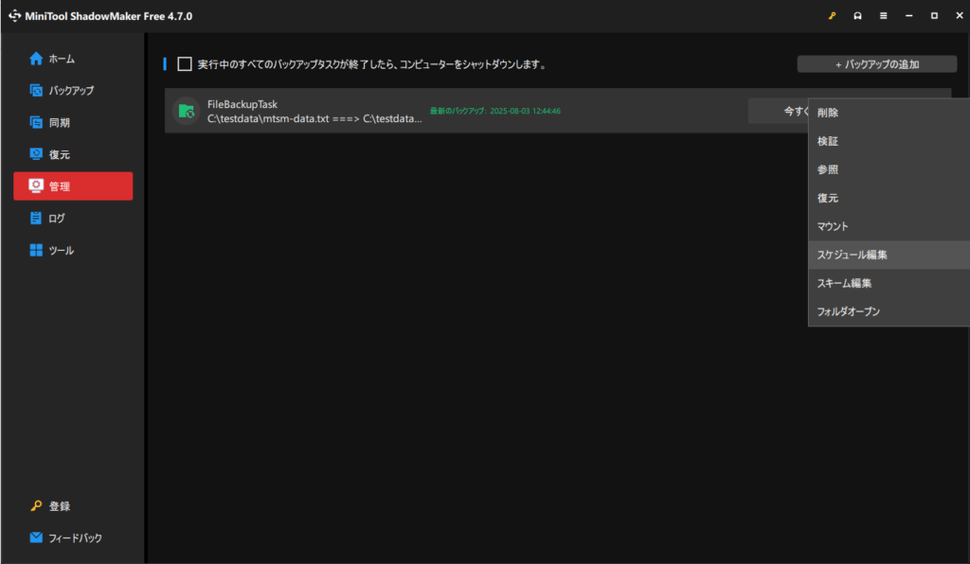Click the Home house icon in sidebar
Screen dimensions: 970x564
coord(36,59)
